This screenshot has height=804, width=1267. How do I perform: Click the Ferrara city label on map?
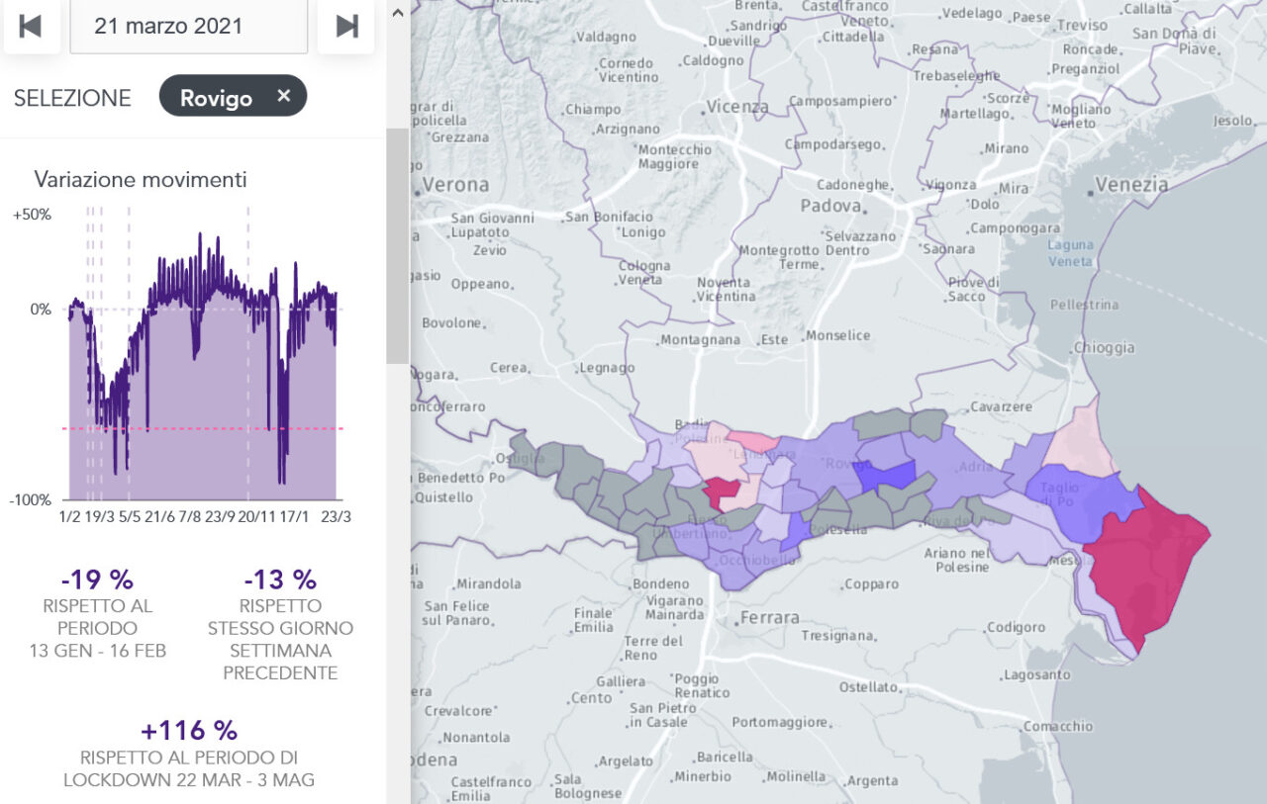pyautogui.click(x=769, y=618)
